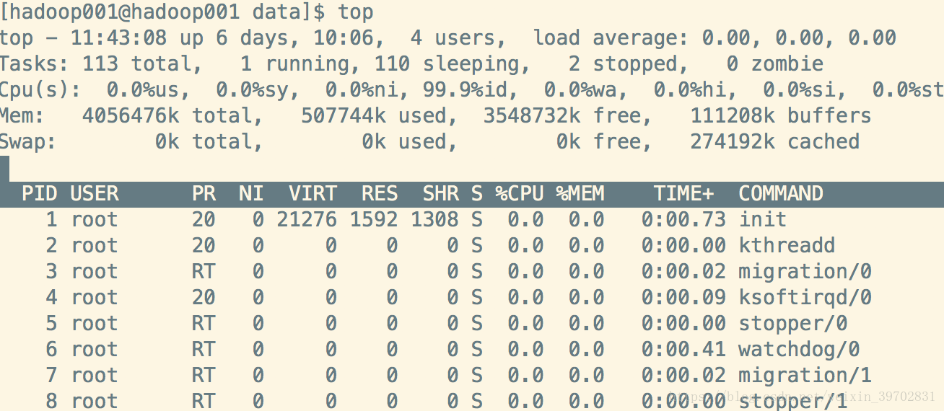Click the '110 sleeping' tasks count
Viewport: 944px width, 411px height.
[447, 63]
